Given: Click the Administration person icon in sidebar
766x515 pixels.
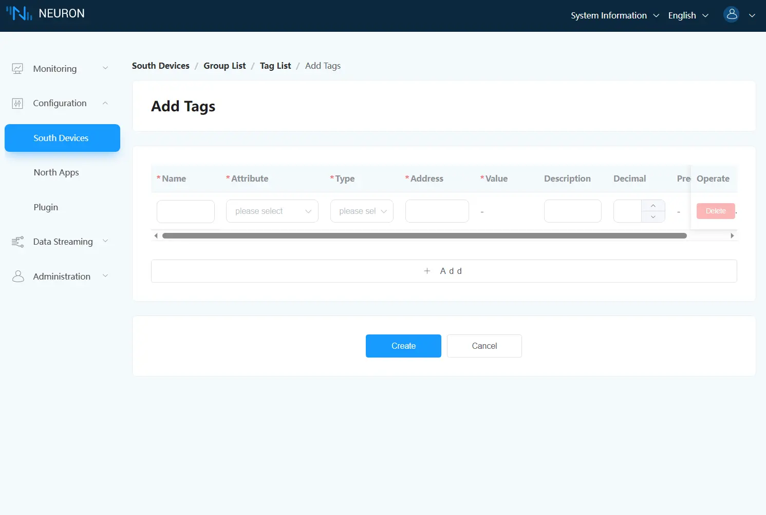Looking at the screenshot, I should (18, 276).
